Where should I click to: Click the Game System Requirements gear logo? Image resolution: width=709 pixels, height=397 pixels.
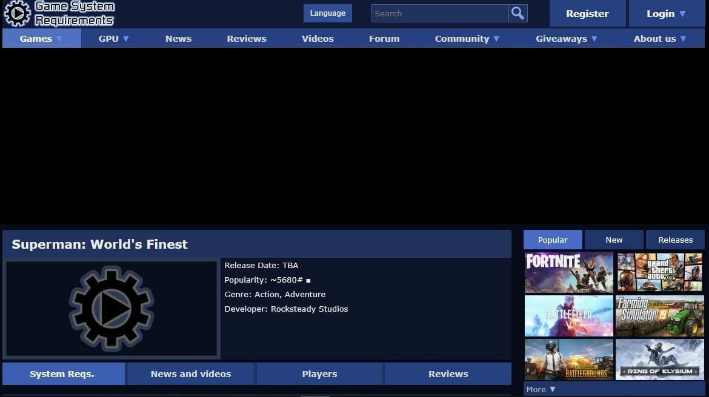[x=17, y=13]
